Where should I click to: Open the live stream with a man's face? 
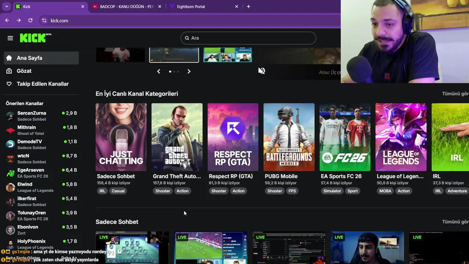point(368,247)
